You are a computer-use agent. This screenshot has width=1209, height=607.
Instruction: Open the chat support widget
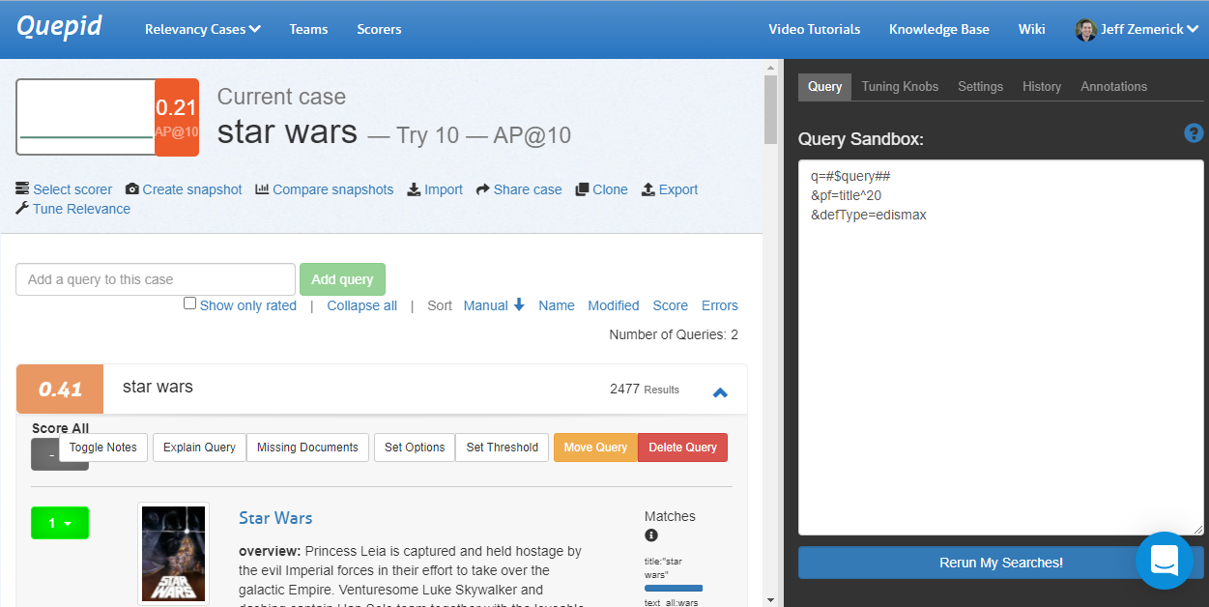1165,560
